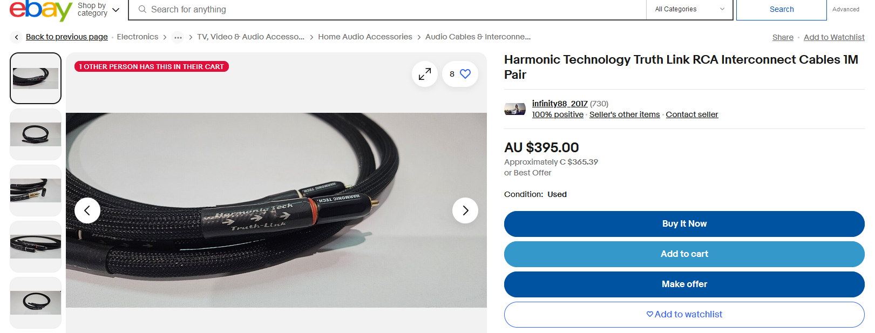Open the eBay home logo
875x333 pixels.
(x=40, y=10)
